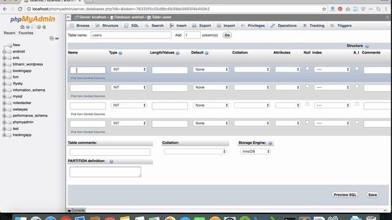Click the help icon beside Length/Values
The image size is (392, 220).
[x=178, y=53]
